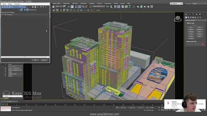Toggle the Percent Snap icon
This screenshot has height=116, width=207.
pos(83,6)
